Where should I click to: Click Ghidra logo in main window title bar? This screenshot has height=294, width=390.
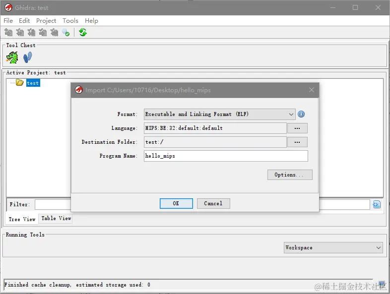coord(8,8)
